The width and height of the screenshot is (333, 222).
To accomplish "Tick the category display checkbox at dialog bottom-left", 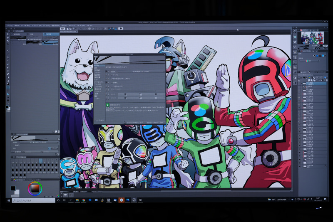I will pyautogui.click(x=95, y=120).
